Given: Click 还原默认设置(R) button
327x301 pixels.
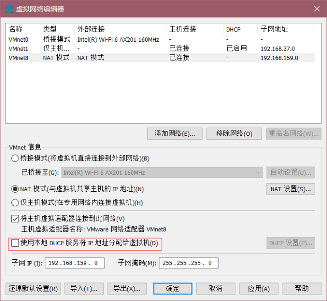Looking at the screenshot, I should pyautogui.click(x=33, y=289).
